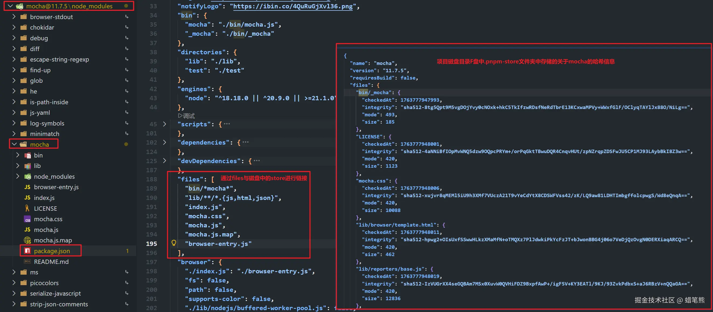Screen dimensions: 713x312
Task: Click the mocha@11.7.5 node_modules root folder icon
Action: point(19,6)
